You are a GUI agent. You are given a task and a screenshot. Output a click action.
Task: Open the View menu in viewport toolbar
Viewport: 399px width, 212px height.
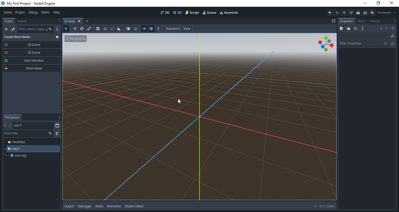187,29
